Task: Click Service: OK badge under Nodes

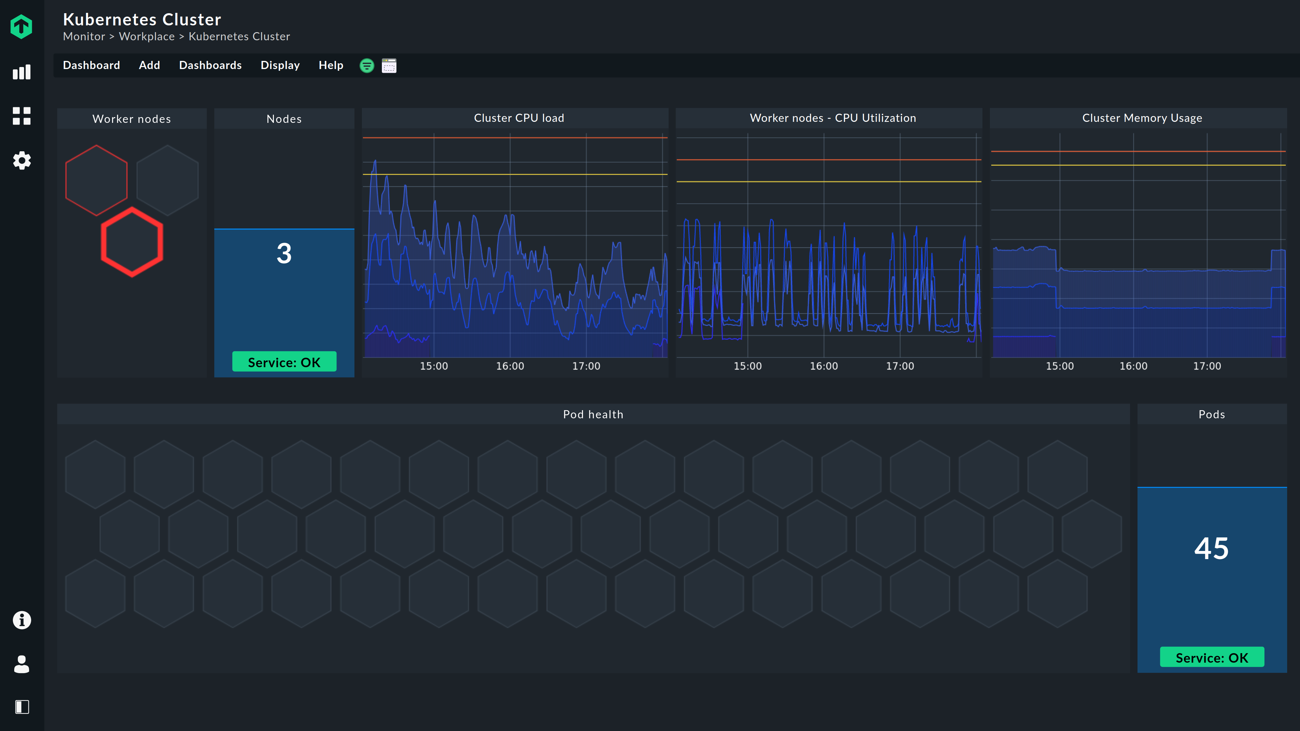Action: 284,362
